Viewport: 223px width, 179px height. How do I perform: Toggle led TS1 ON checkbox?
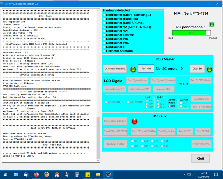tap(112, 102)
